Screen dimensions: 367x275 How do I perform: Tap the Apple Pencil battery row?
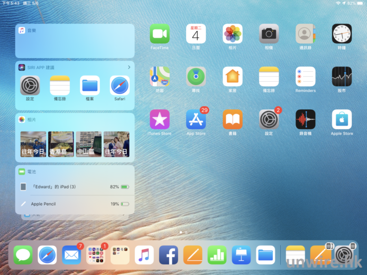[74, 204]
